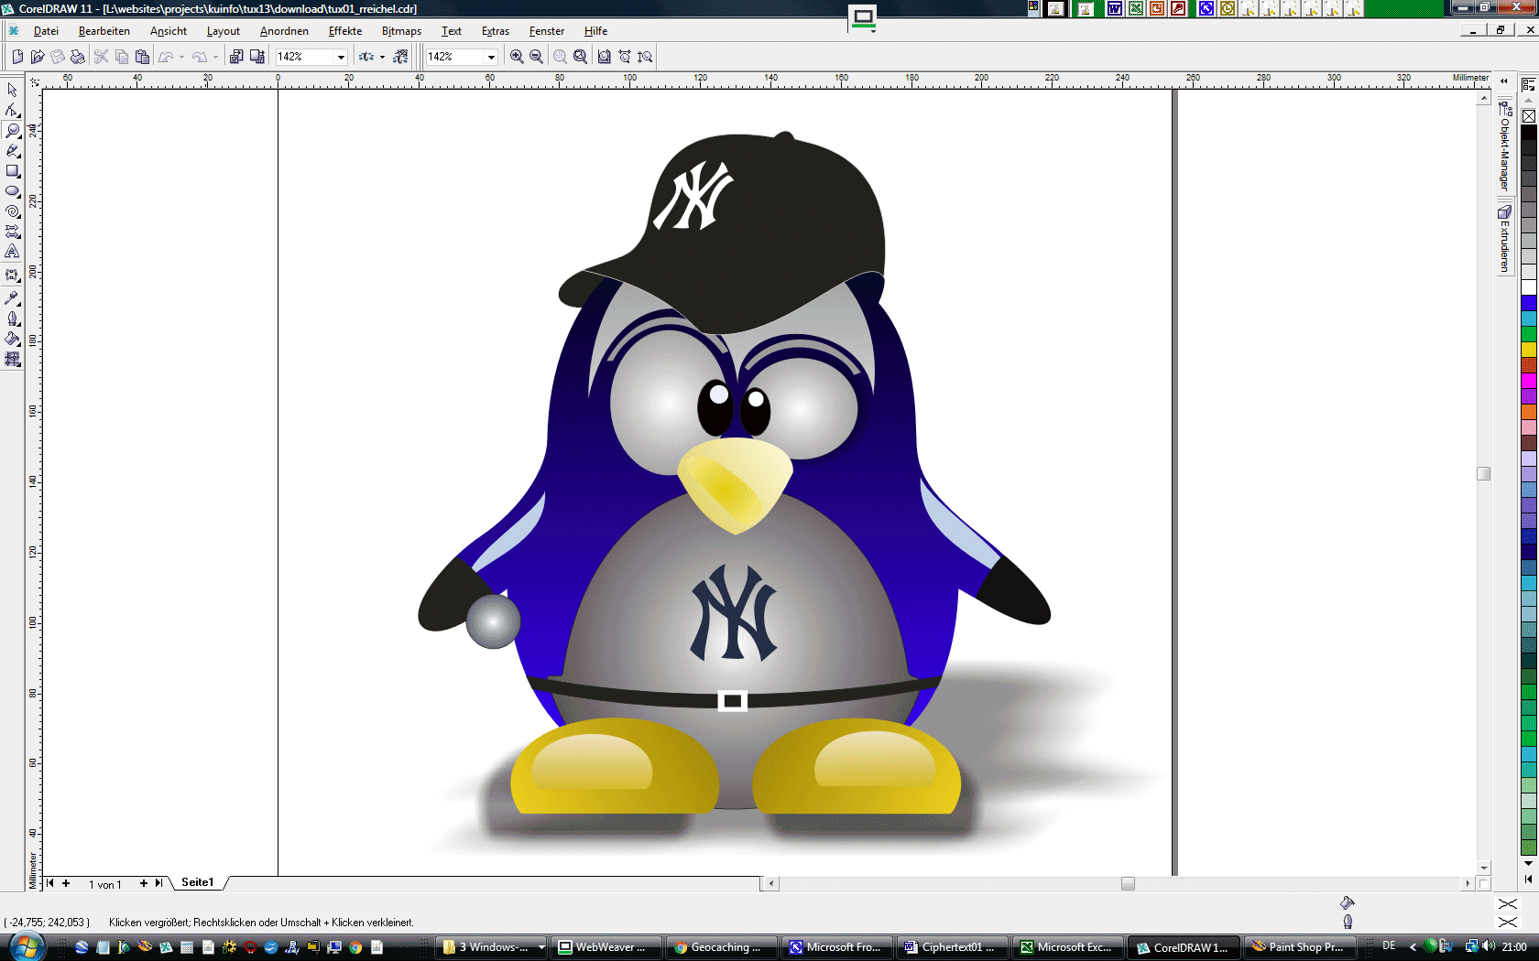1539x961 pixels.
Task: Select the Interactive Mesh Fill tool
Action: pos(12,359)
